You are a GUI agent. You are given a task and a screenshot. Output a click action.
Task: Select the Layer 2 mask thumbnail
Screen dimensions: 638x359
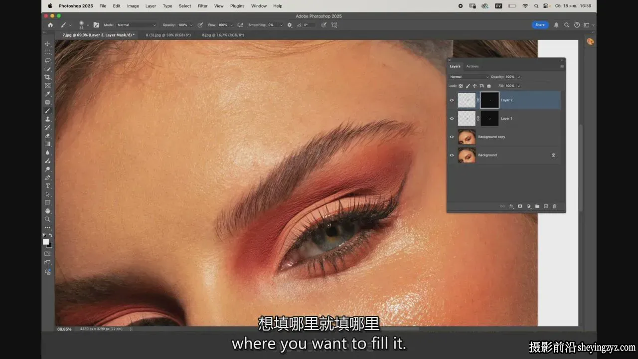tap(489, 100)
